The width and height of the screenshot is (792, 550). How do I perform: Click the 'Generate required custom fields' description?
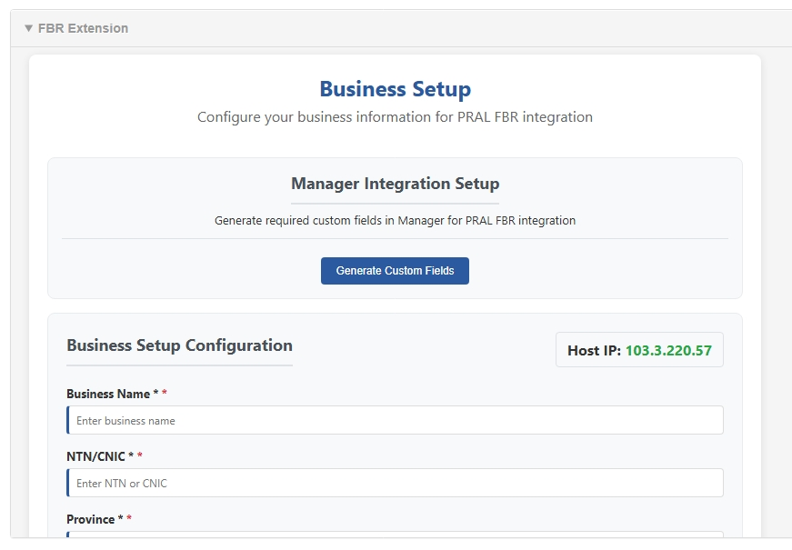tap(395, 221)
